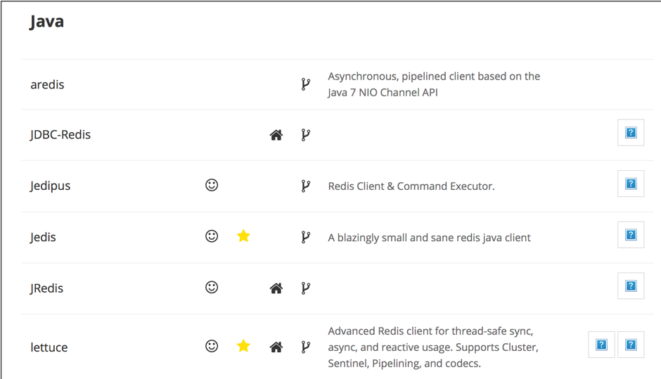
Task: Open the aredis repository fork icon
Action: pyautogui.click(x=305, y=84)
